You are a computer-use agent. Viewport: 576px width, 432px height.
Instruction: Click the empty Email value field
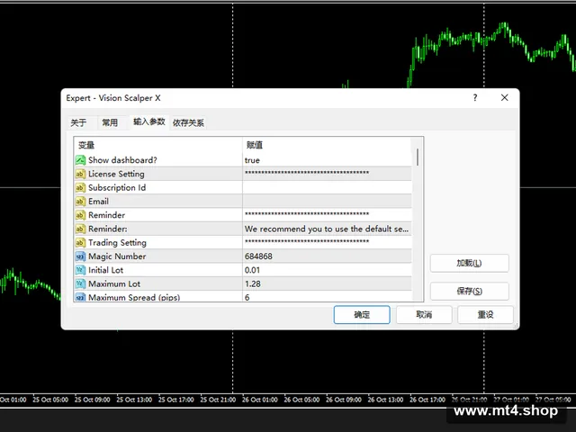[x=327, y=202]
